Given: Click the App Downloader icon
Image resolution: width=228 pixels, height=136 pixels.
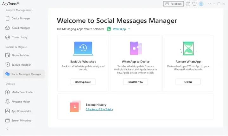Looking at the screenshot, I should click(7, 111).
